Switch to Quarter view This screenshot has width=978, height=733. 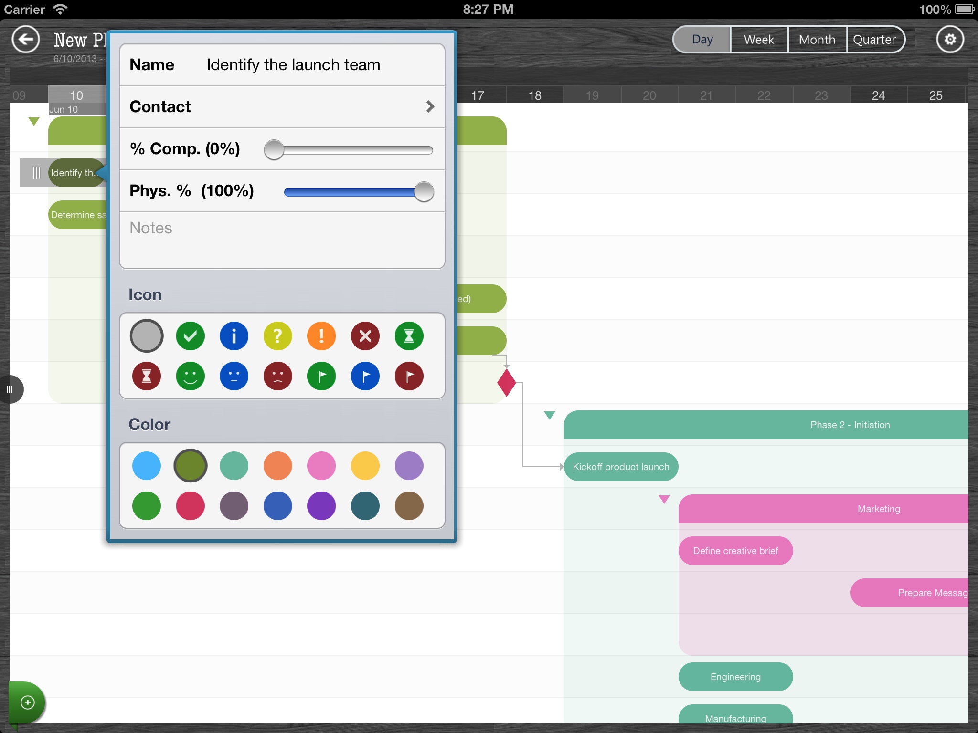pos(874,40)
